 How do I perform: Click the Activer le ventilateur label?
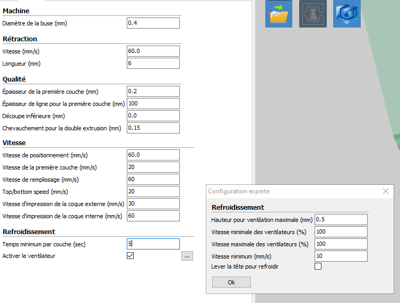[29, 256]
